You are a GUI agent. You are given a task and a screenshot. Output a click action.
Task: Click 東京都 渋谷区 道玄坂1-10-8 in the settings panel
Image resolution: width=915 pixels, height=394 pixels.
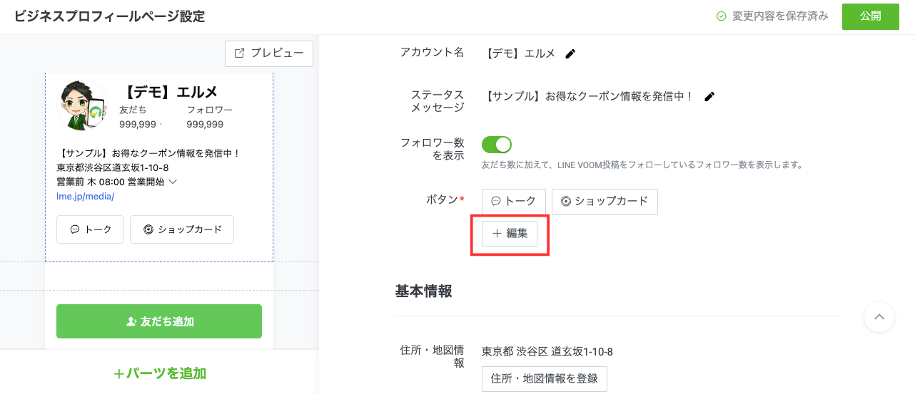(x=547, y=351)
